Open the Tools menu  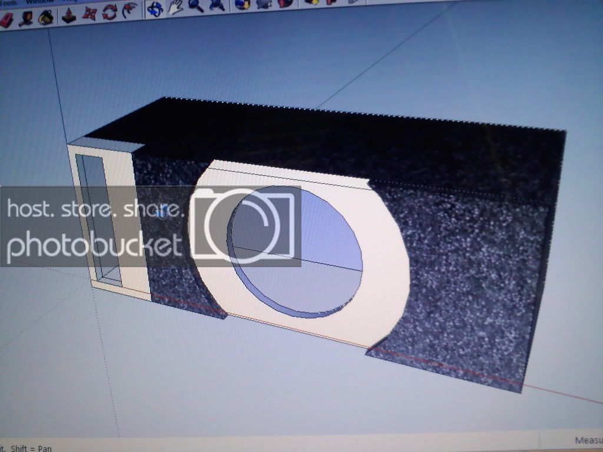8,3
